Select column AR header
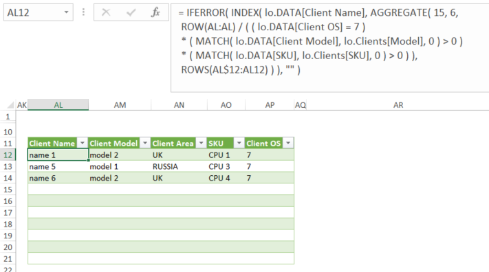This screenshot has height=272, width=489. [398, 105]
